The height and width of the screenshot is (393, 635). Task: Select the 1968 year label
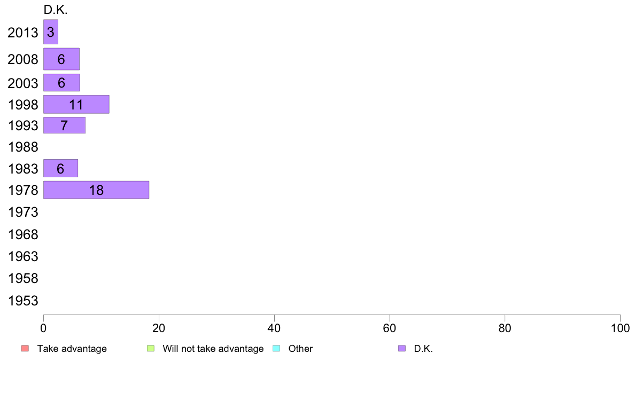pos(23,235)
